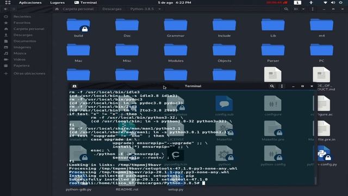
Task: Click the workspace indicator 1
Action: point(297,3)
